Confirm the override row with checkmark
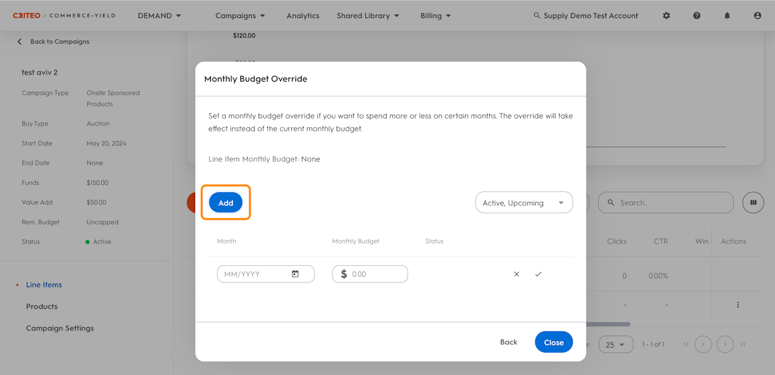 click(x=538, y=274)
